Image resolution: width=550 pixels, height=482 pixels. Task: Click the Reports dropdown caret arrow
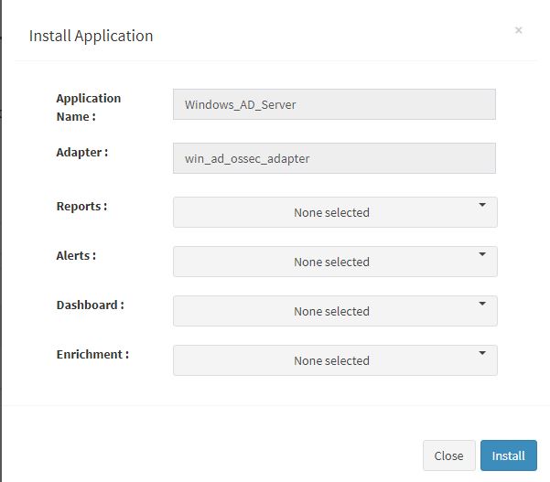[x=482, y=205]
